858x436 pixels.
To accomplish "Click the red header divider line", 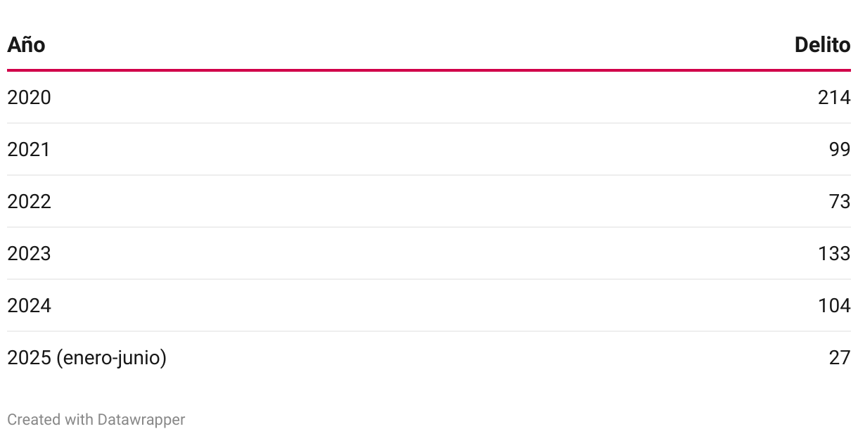I will click(429, 70).
